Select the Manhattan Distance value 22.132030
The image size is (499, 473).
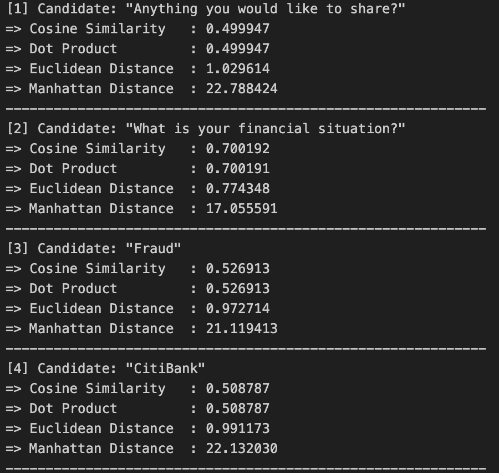click(241, 449)
